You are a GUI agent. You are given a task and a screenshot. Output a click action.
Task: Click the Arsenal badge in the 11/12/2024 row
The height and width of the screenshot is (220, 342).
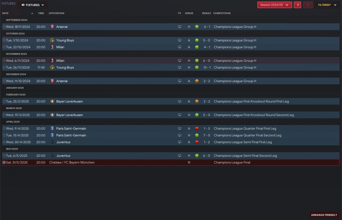[x=52, y=81]
